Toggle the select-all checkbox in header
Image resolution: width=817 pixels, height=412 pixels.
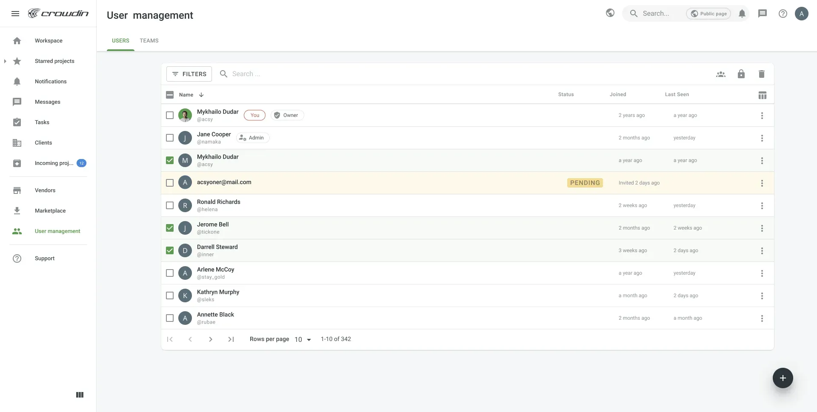pyautogui.click(x=170, y=95)
